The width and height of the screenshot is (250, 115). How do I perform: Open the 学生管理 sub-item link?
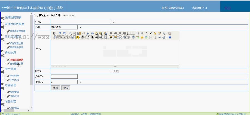click(x=14, y=76)
